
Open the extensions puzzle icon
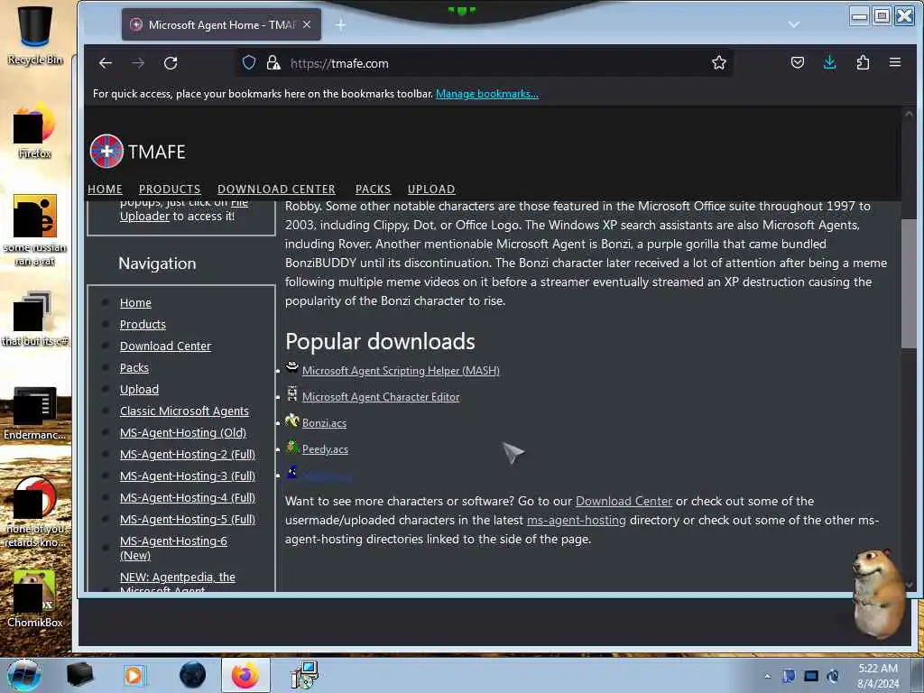click(x=863, y=62)
